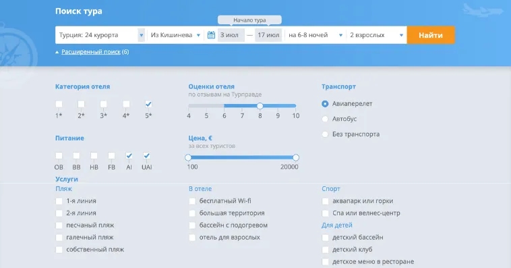This screenshot has width=511, height=268.
Task: Tick the песчаный пляж checkbox
Action: pos(59,225)
